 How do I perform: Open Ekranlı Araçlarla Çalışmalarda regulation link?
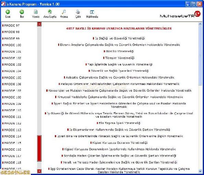point(120,45)
